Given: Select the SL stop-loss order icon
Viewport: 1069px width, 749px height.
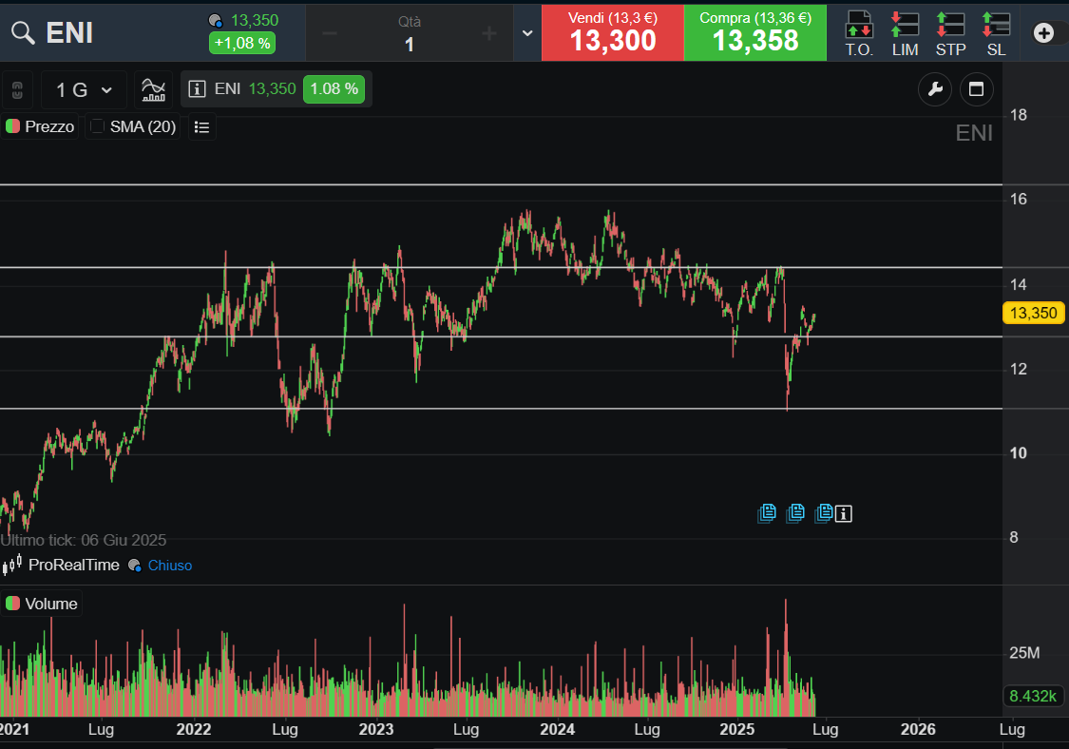Looking at the screenshot, I should 996,32.
